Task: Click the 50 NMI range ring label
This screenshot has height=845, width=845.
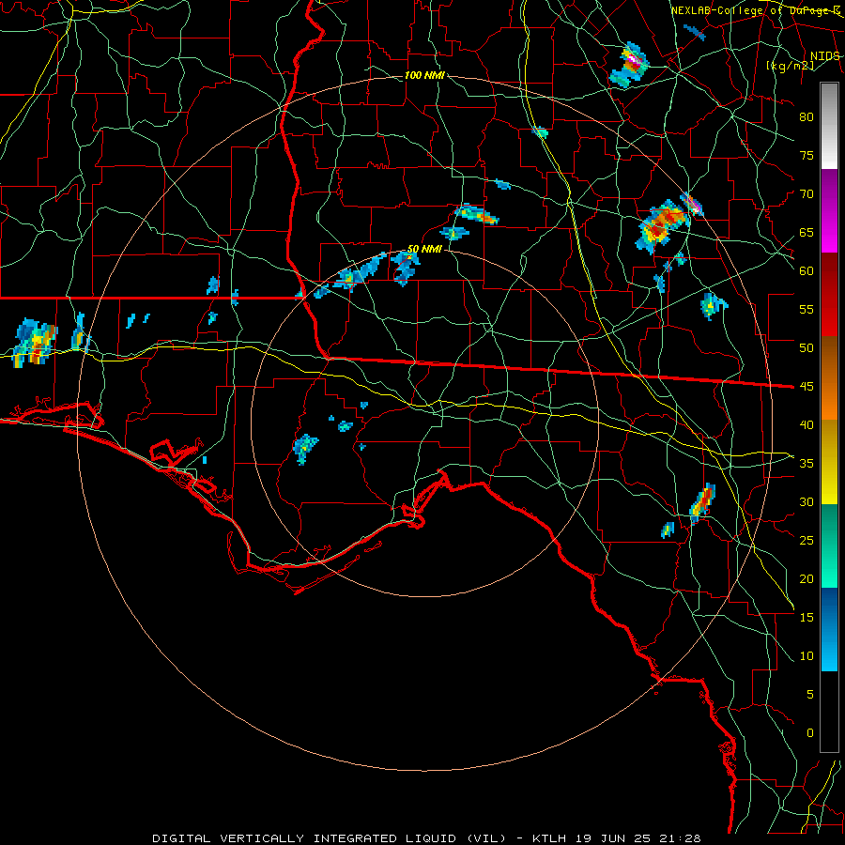Action: [424, 249]
